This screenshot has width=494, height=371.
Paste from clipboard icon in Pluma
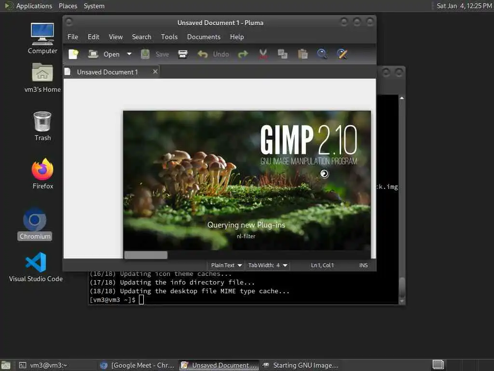pyautogui.click(x=303, y=54)
